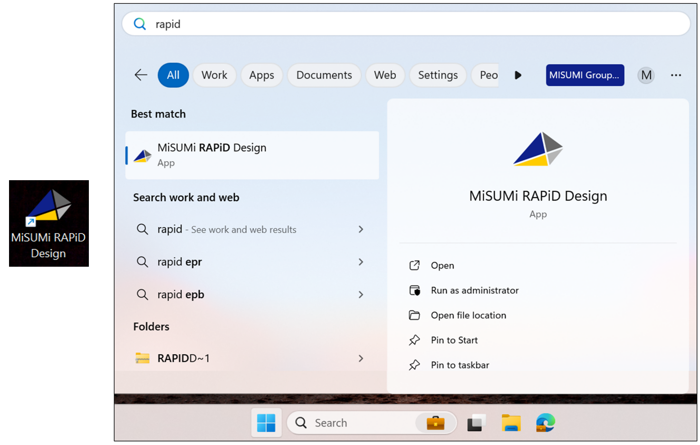Click the Task View taskbar icon
This screenshot has width=700, height=445.
tap(476, 423)
